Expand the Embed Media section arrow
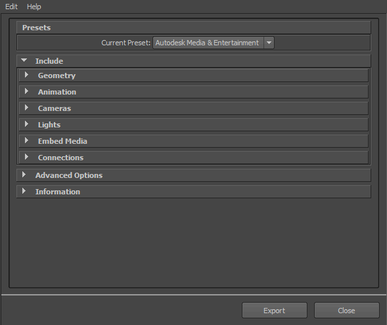 26,141
